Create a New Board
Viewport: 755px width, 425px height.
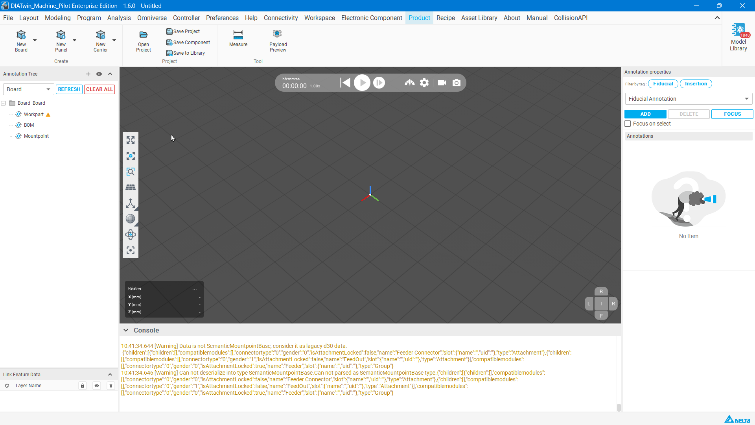click(21, 41)
